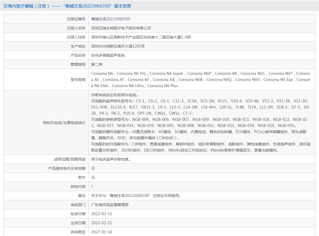Click the 批准日期 row label
The height and width of the screenshot is (236, 319).
[78, 214]
